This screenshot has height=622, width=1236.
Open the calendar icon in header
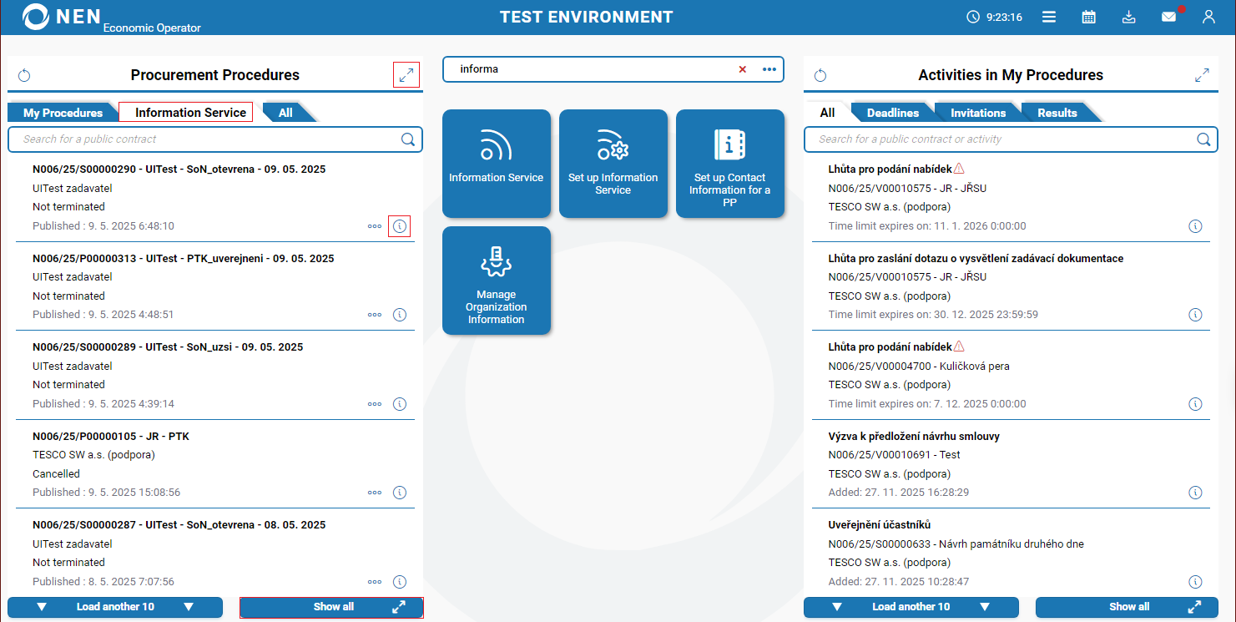(x=1089, y=17)
